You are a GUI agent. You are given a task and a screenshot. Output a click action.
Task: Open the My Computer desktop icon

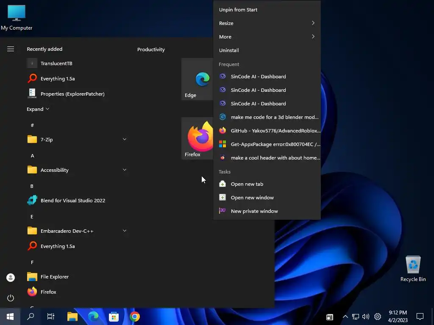pyautogui.click(x=17, y=17)
